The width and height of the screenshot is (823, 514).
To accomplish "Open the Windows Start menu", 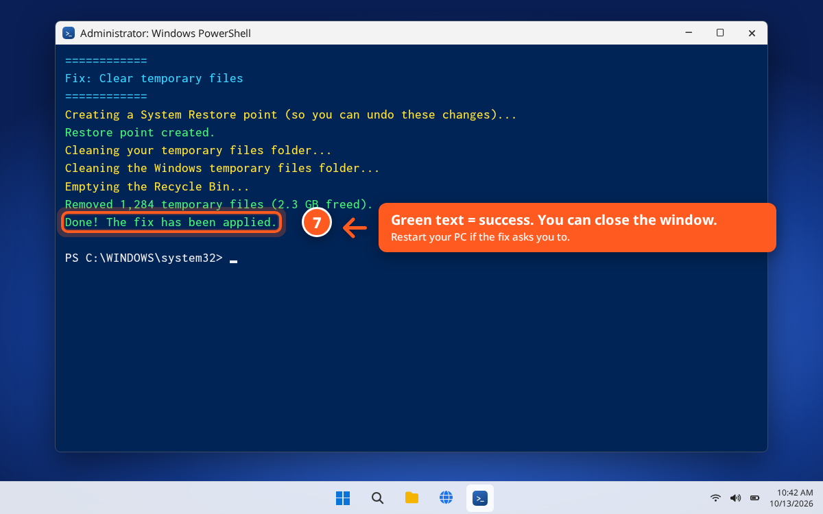I will click(343, 498).
